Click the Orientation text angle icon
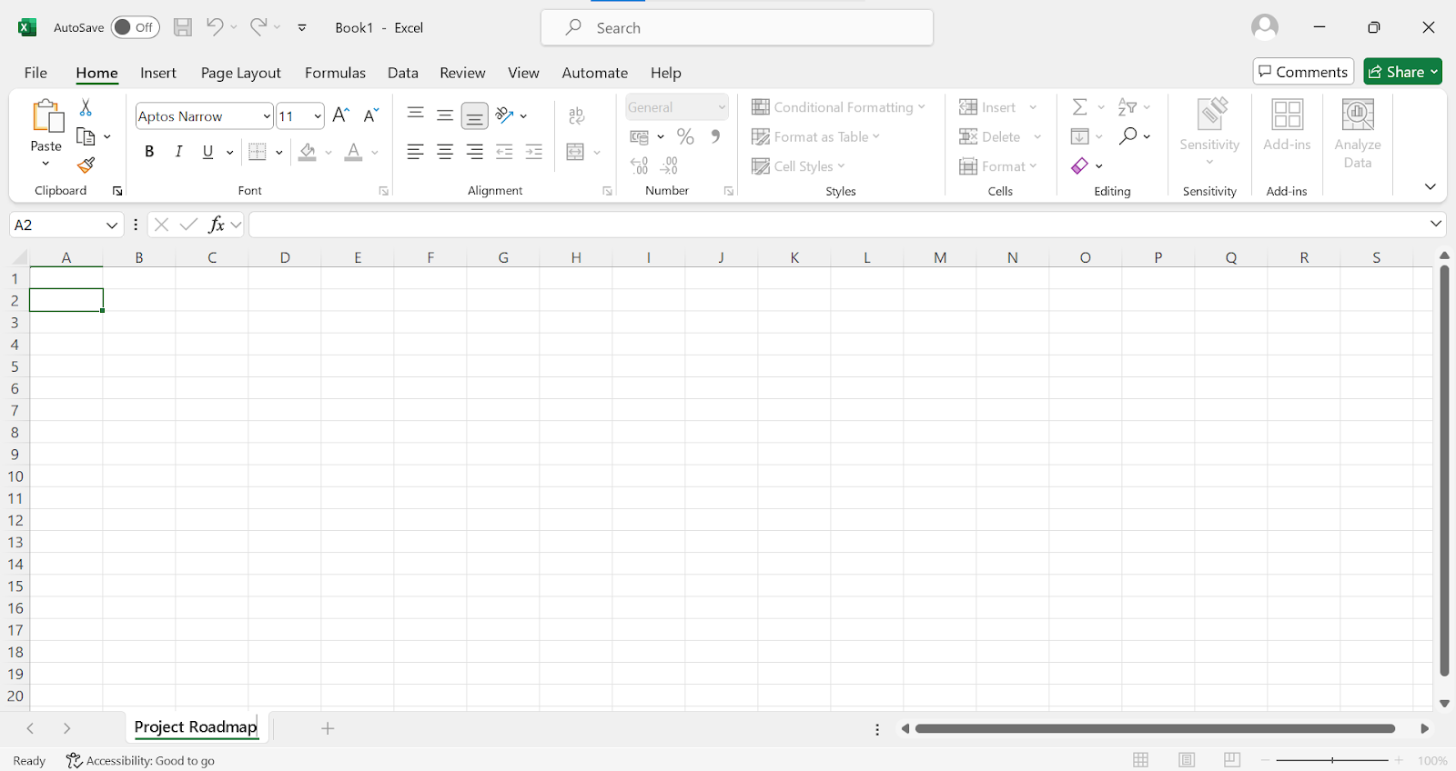Viewport: 1456px width, 771px height. click(505, 115)
